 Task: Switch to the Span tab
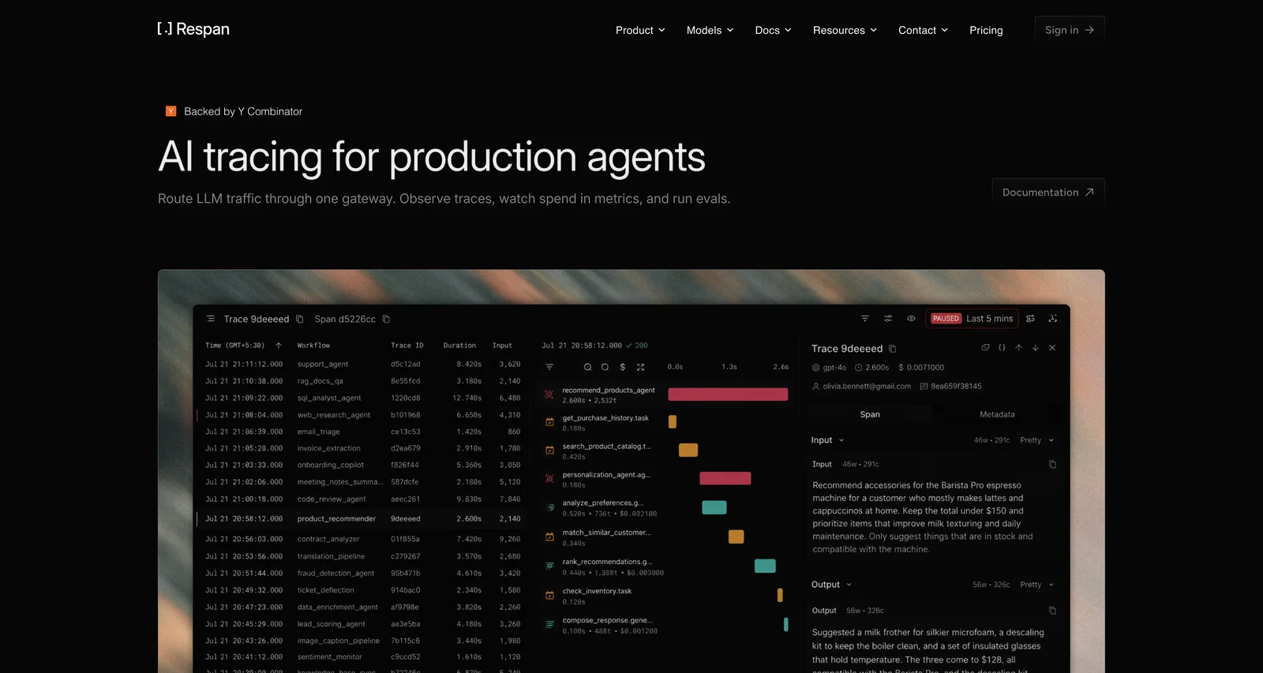[x=870, y=414]
